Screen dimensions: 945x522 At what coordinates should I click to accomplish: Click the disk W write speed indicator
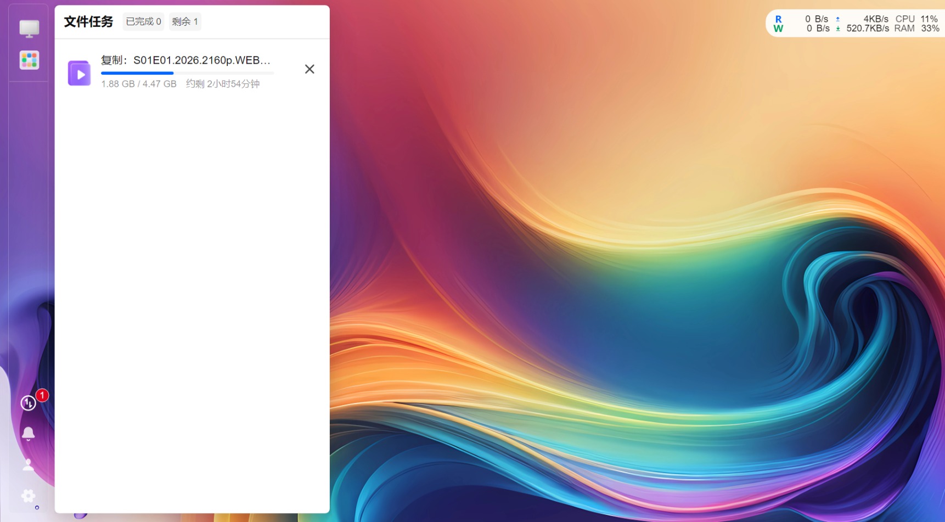(x=802, y=29)
